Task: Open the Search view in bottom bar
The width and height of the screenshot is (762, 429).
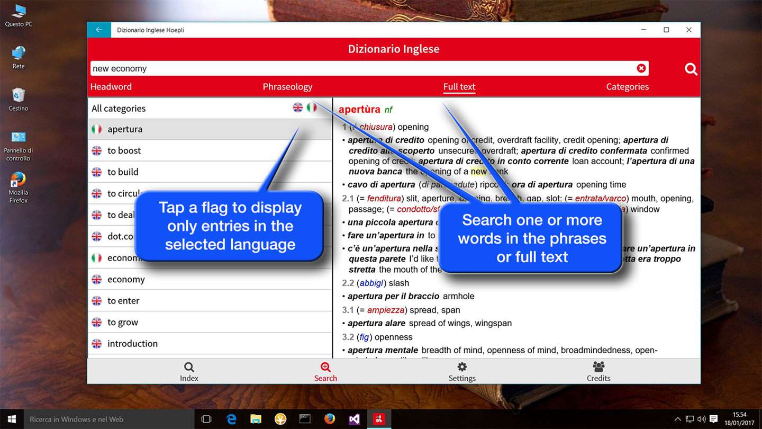Action: click(325, 371)
